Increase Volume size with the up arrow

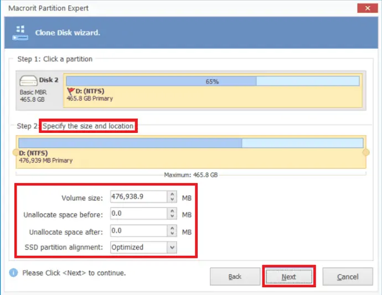click(x=172, y=194)
